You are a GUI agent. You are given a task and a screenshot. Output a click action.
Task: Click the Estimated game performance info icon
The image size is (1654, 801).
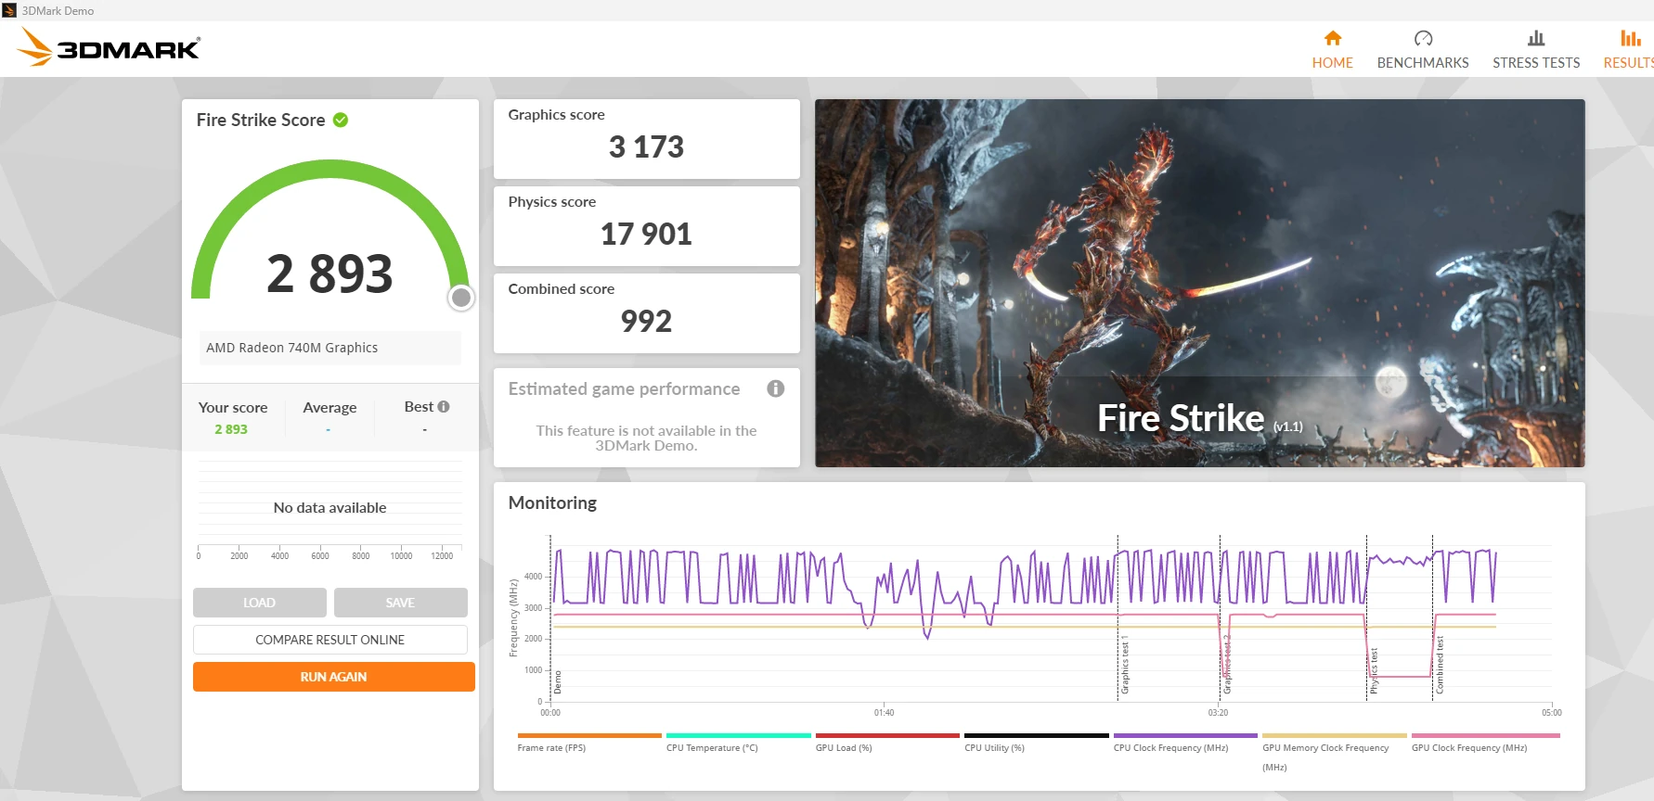coord(776,388)
